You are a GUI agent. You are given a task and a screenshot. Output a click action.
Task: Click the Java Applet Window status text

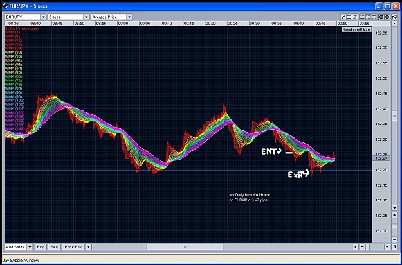[21, 260]
